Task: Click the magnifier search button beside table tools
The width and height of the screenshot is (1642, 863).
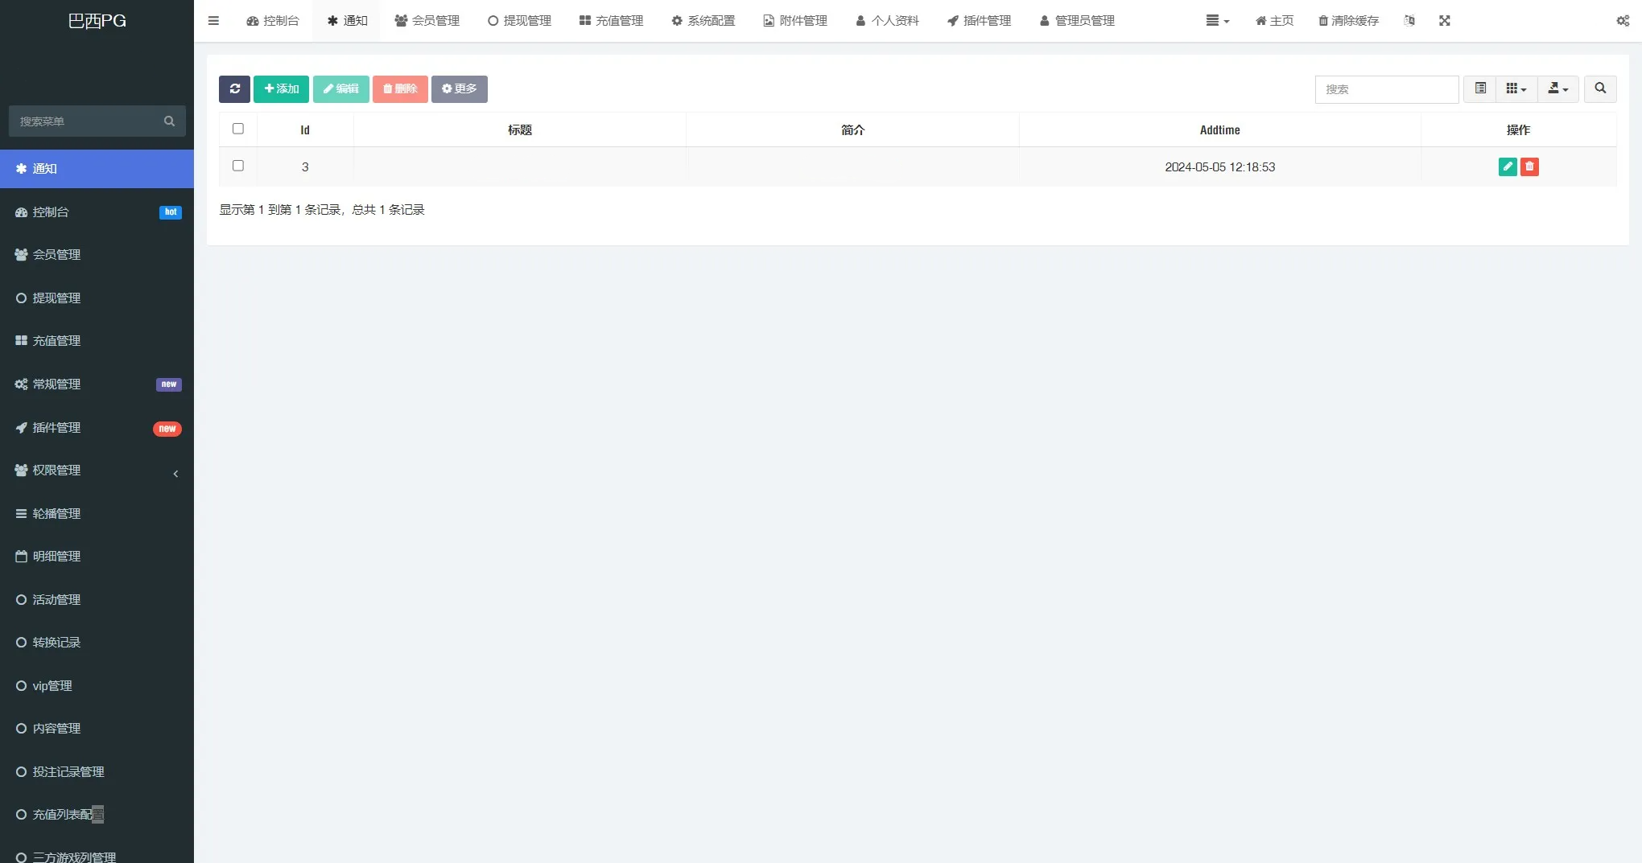Action: (1600, 88)
